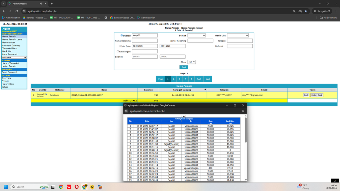Select Newmember in sidebar
340x191 pixels.
pos(9,42)
